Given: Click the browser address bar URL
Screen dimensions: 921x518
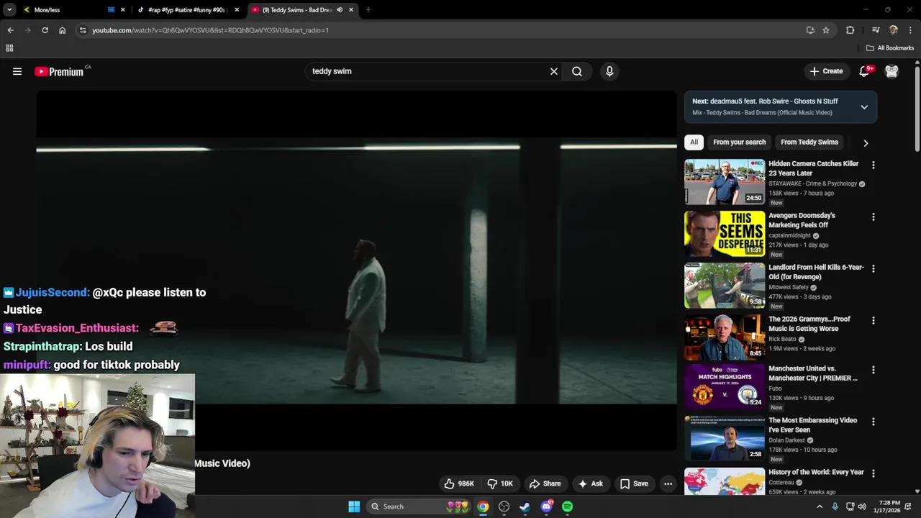Looking at the screenshot, I should point(210,30).
